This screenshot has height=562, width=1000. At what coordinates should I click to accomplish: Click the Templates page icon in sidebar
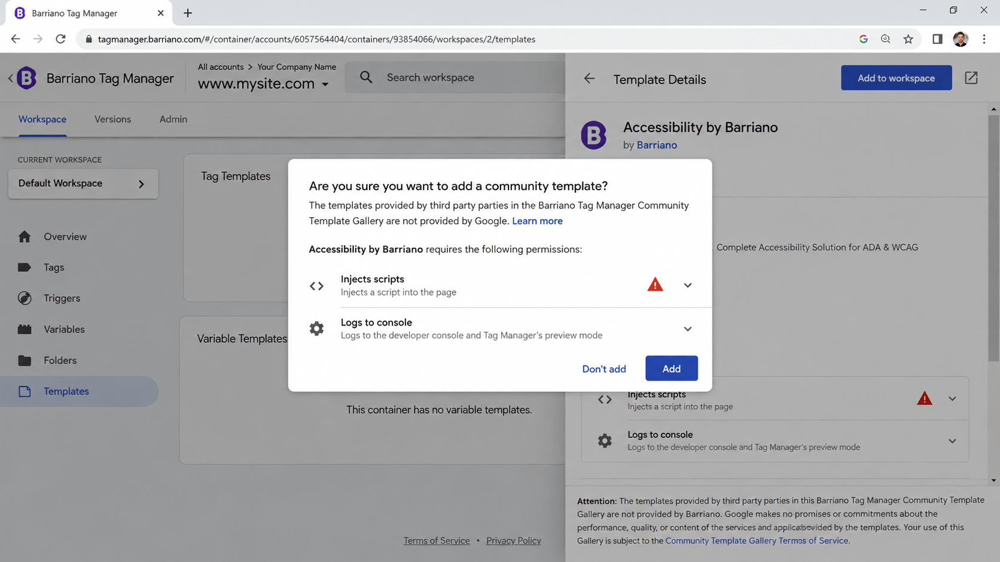click(25, 391)
